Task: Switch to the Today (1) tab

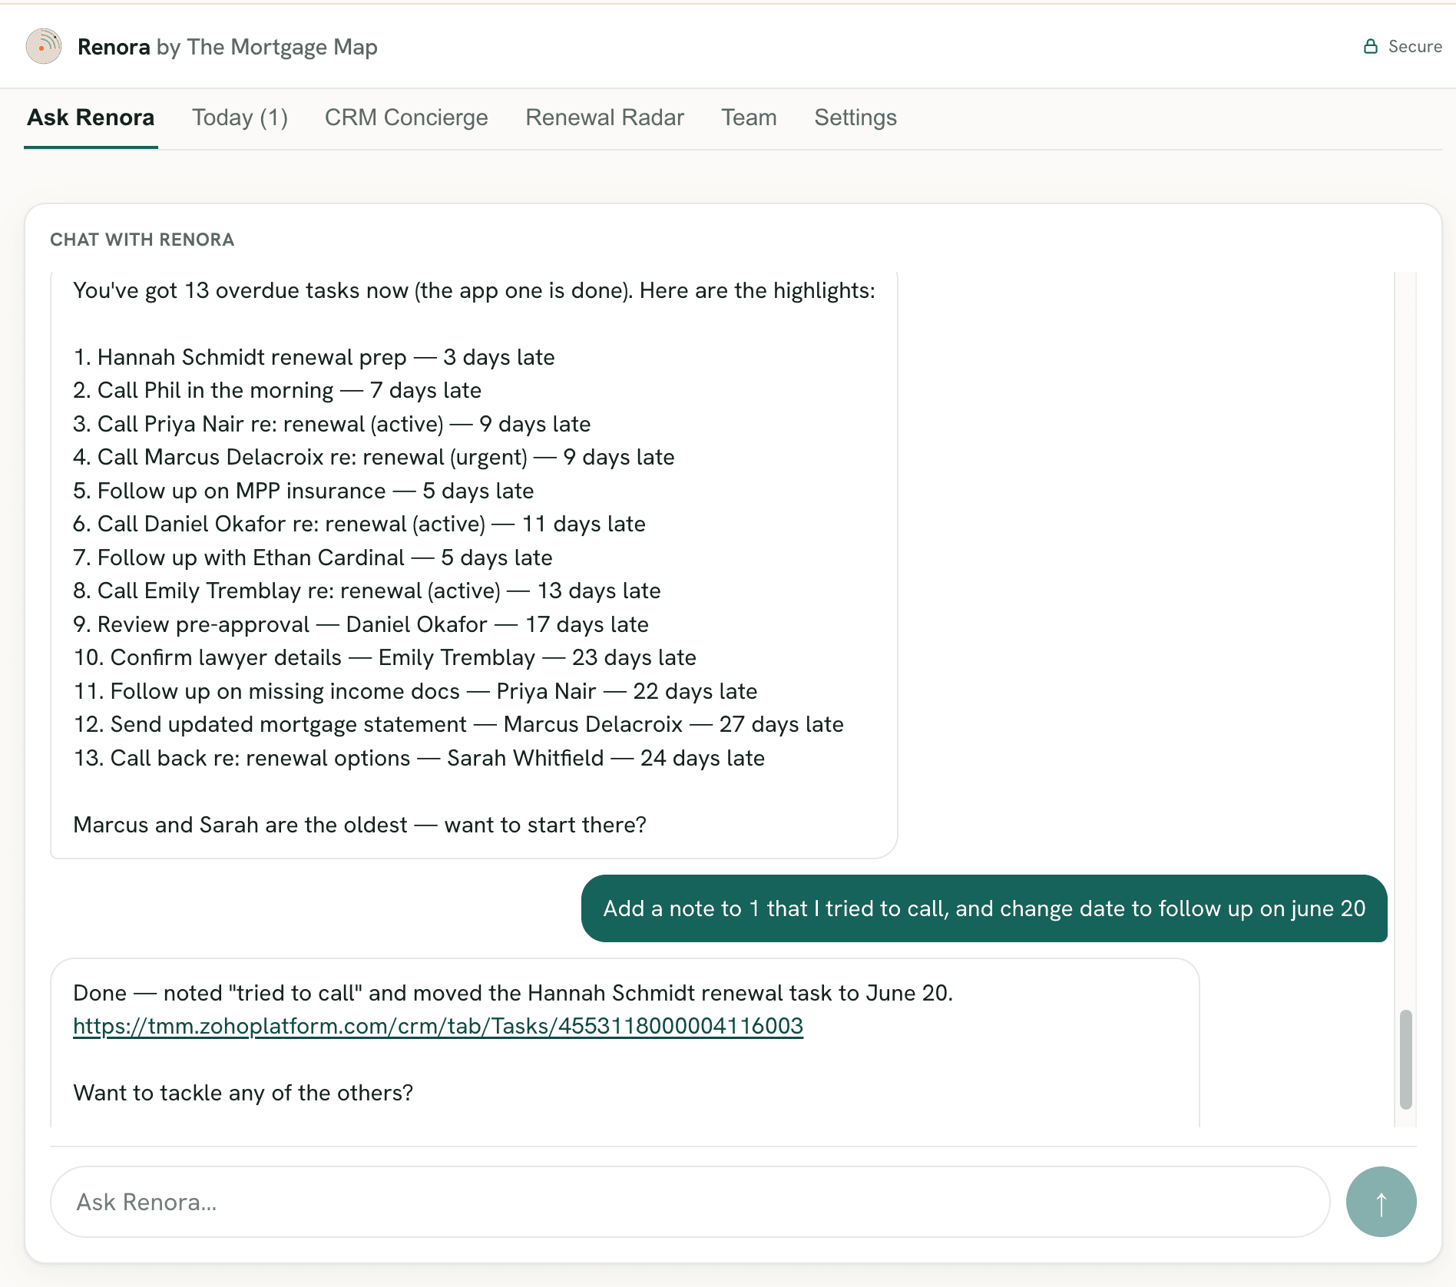Action: click(240, 117)
